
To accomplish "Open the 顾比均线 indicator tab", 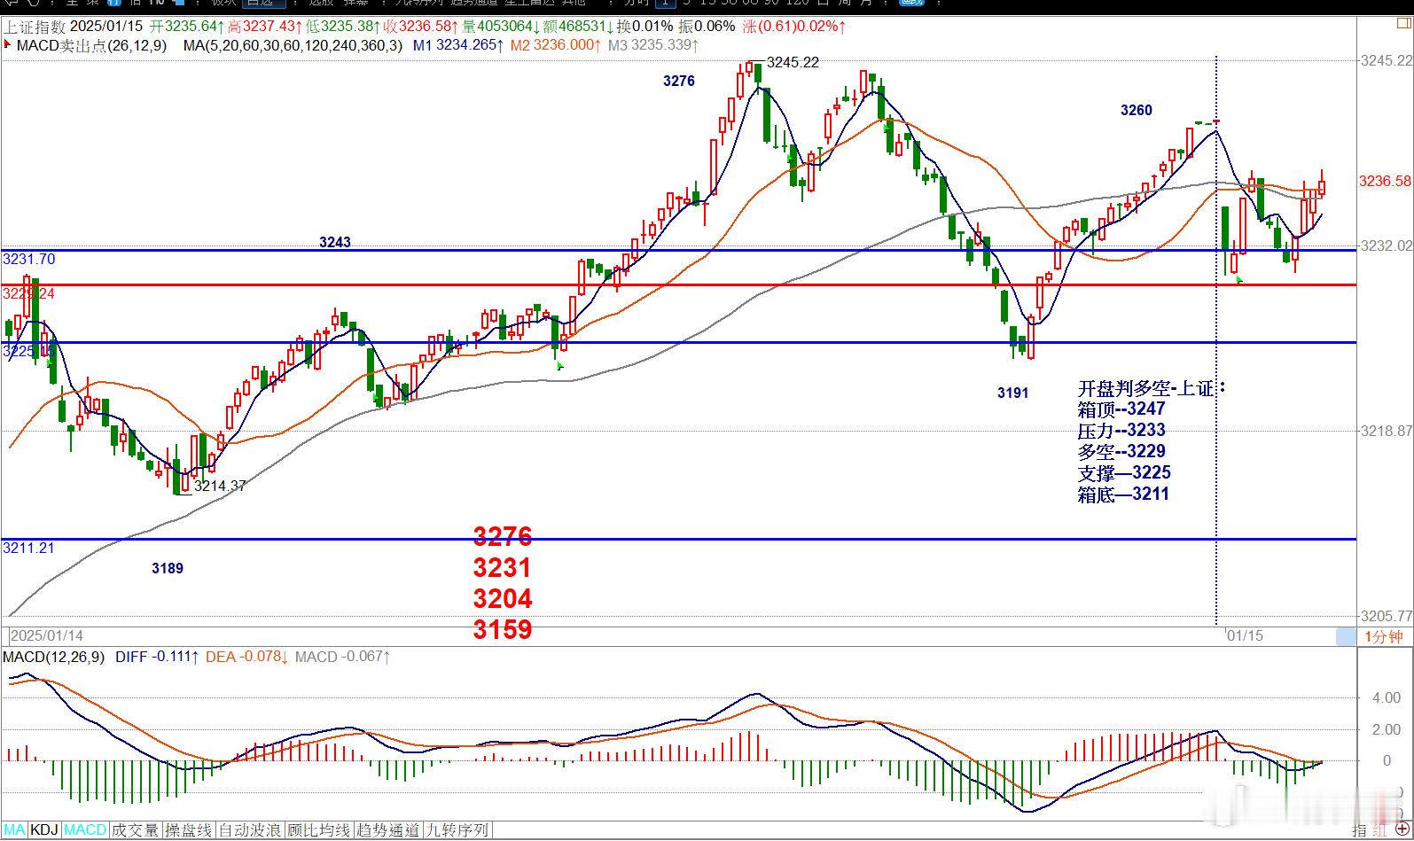I will pos(319,830).
